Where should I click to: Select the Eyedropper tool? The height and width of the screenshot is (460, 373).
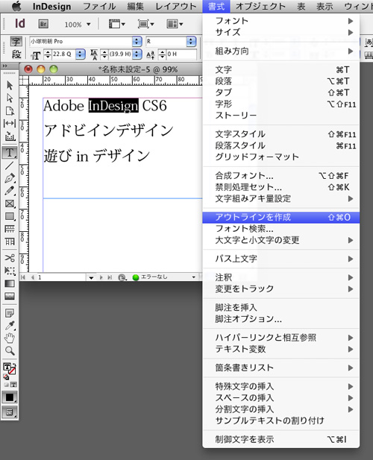[x=10, y=326]
